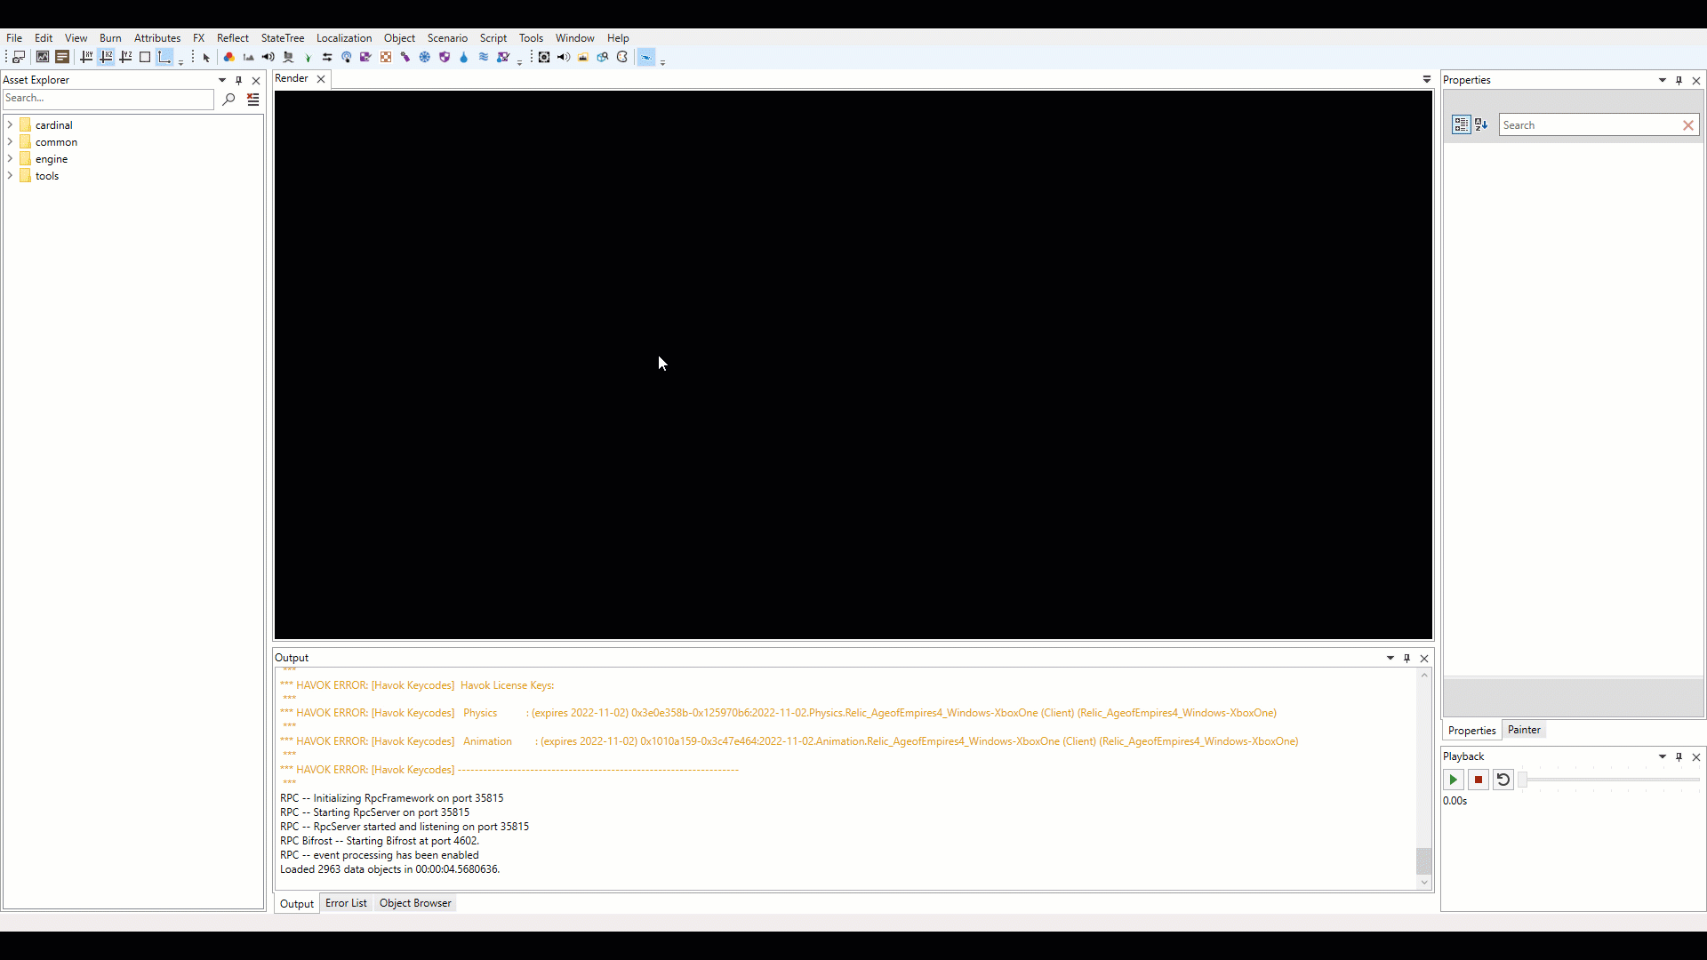The width and height of the screenshot is (1707, 960).
Task: Select the arrow pointer tool
Action: tap(206, 57)
